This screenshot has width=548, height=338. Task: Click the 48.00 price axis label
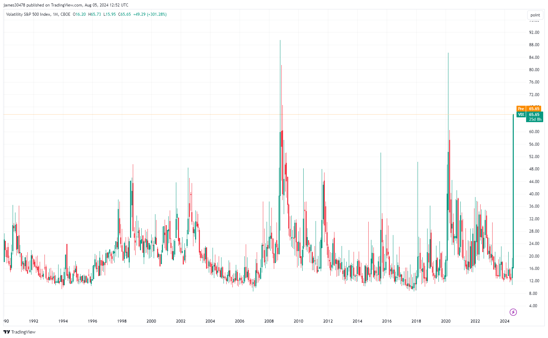pyautogui.click(x=534, y=169)
